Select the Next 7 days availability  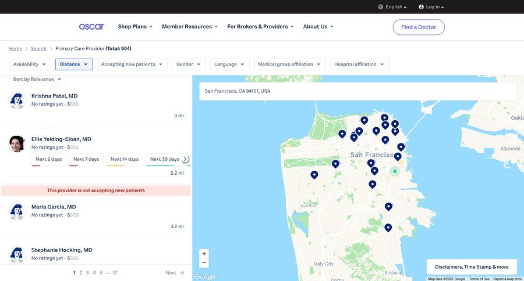86,159
